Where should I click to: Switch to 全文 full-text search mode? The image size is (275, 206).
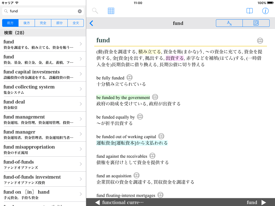point(76,23)
